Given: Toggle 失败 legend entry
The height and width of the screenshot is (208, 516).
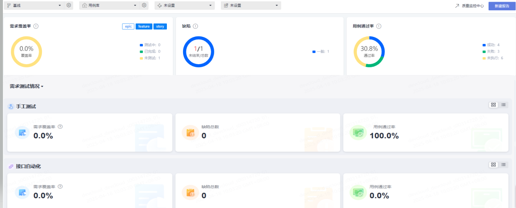Looking at the screenshot, I should [491, 51].
